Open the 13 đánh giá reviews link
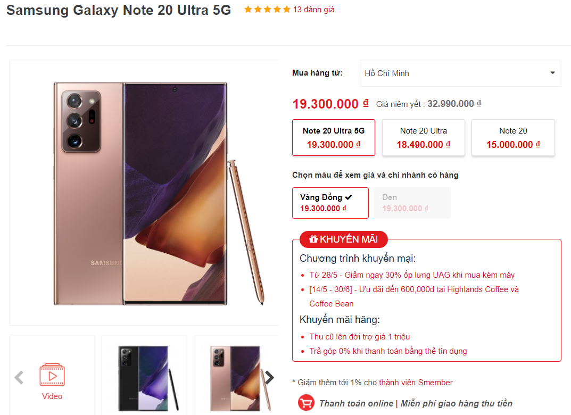Image resolution: width=571 pixels, height=415 pixels. tap(314, 9)
